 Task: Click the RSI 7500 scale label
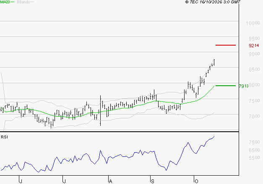pos(254,142)
